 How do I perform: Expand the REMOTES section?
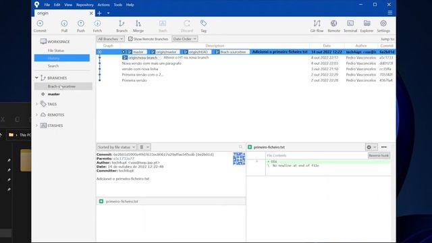coord(36,115)
